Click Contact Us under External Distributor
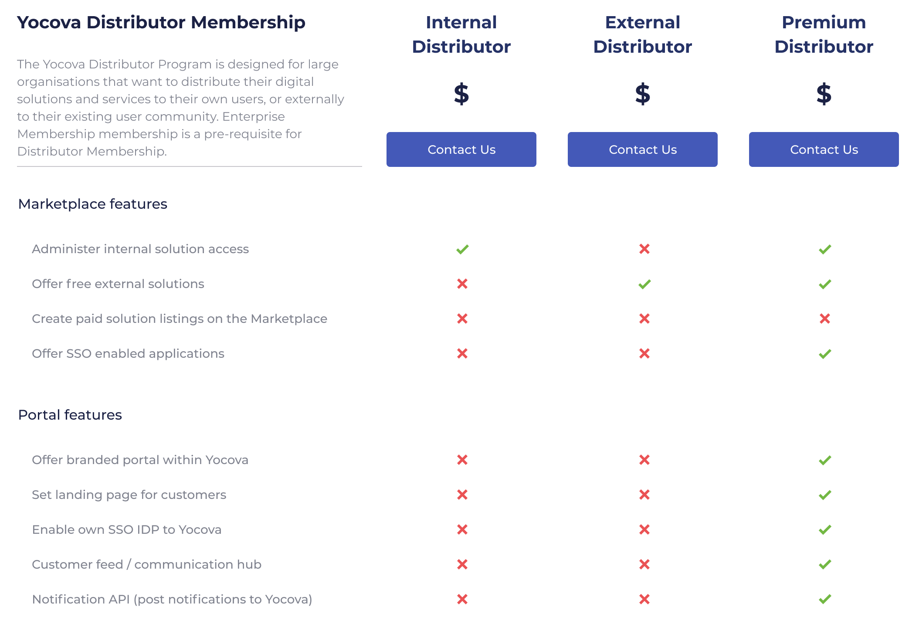 [x=642, y=149]
